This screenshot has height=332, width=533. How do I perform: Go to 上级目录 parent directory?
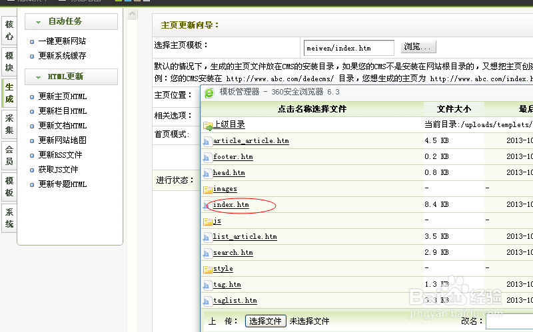click(229, 124)
